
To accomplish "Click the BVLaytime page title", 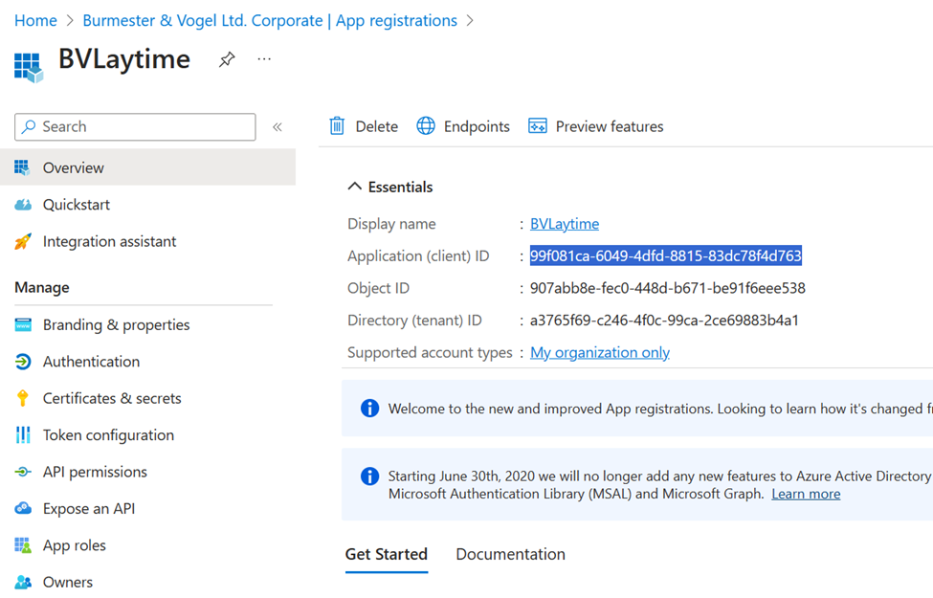I will [x=123, y=59].
